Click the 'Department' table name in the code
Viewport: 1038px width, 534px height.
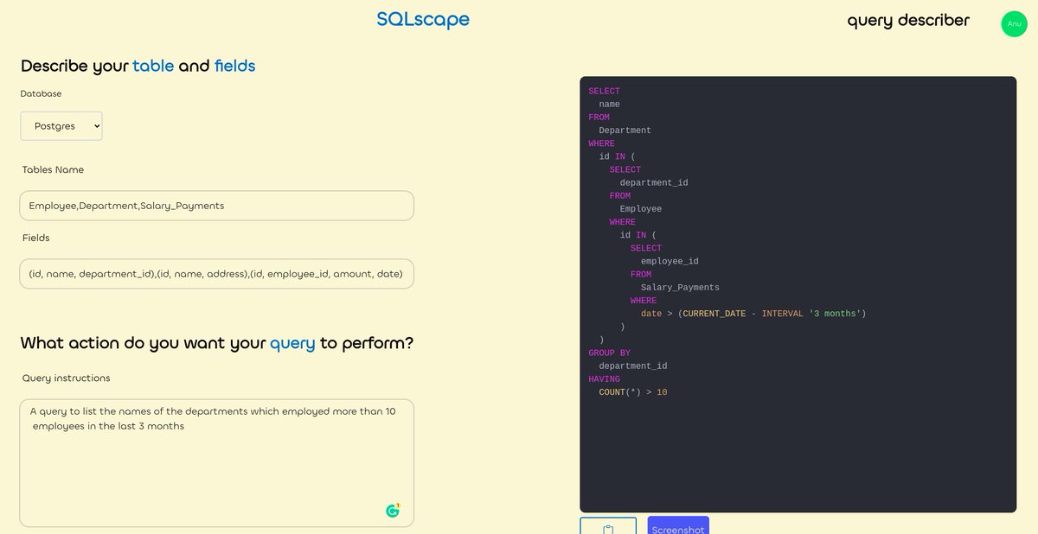pyautogui.click(x=625, y=130)
